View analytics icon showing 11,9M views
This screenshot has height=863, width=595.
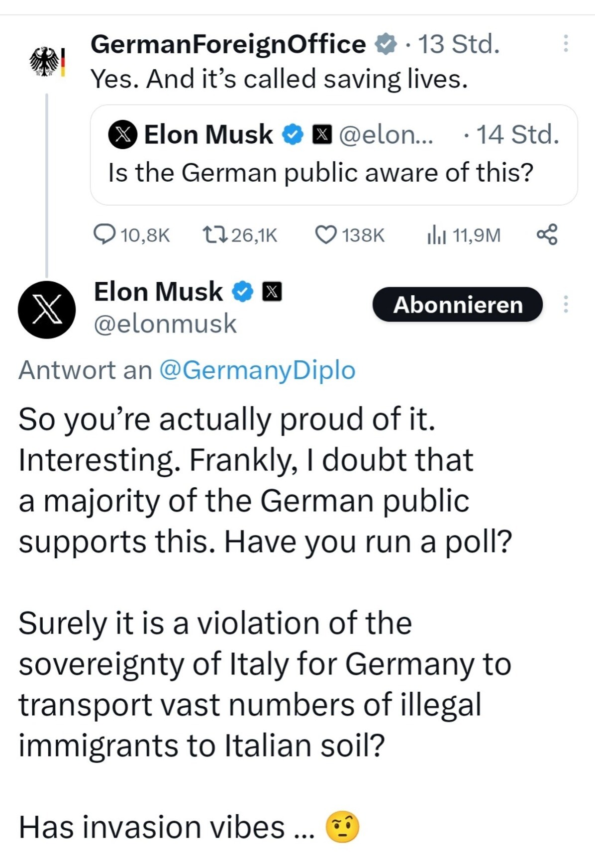coord(437,235)
